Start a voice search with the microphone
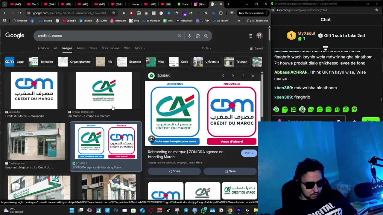Image resolution: width=383 pixels, height=215 pixels. 189,36
